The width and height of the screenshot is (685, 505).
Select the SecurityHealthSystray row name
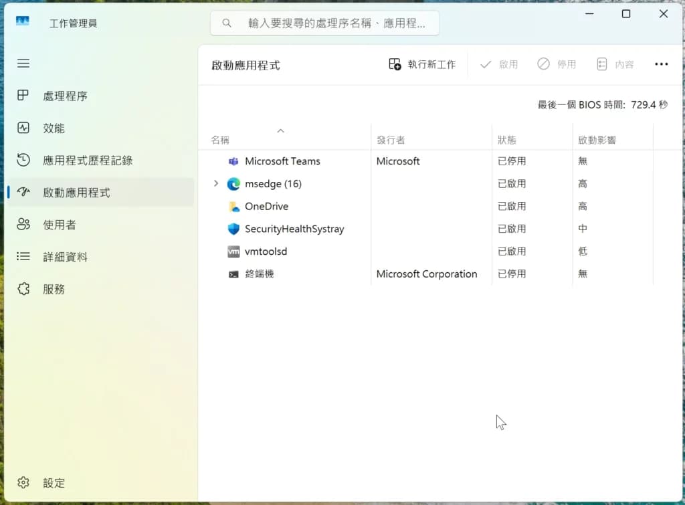[x=294, y=229]
